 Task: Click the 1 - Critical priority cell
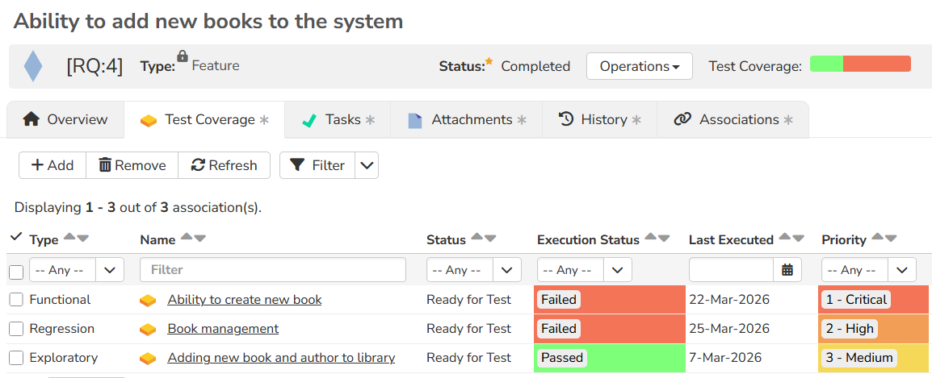tap(873, 300)
